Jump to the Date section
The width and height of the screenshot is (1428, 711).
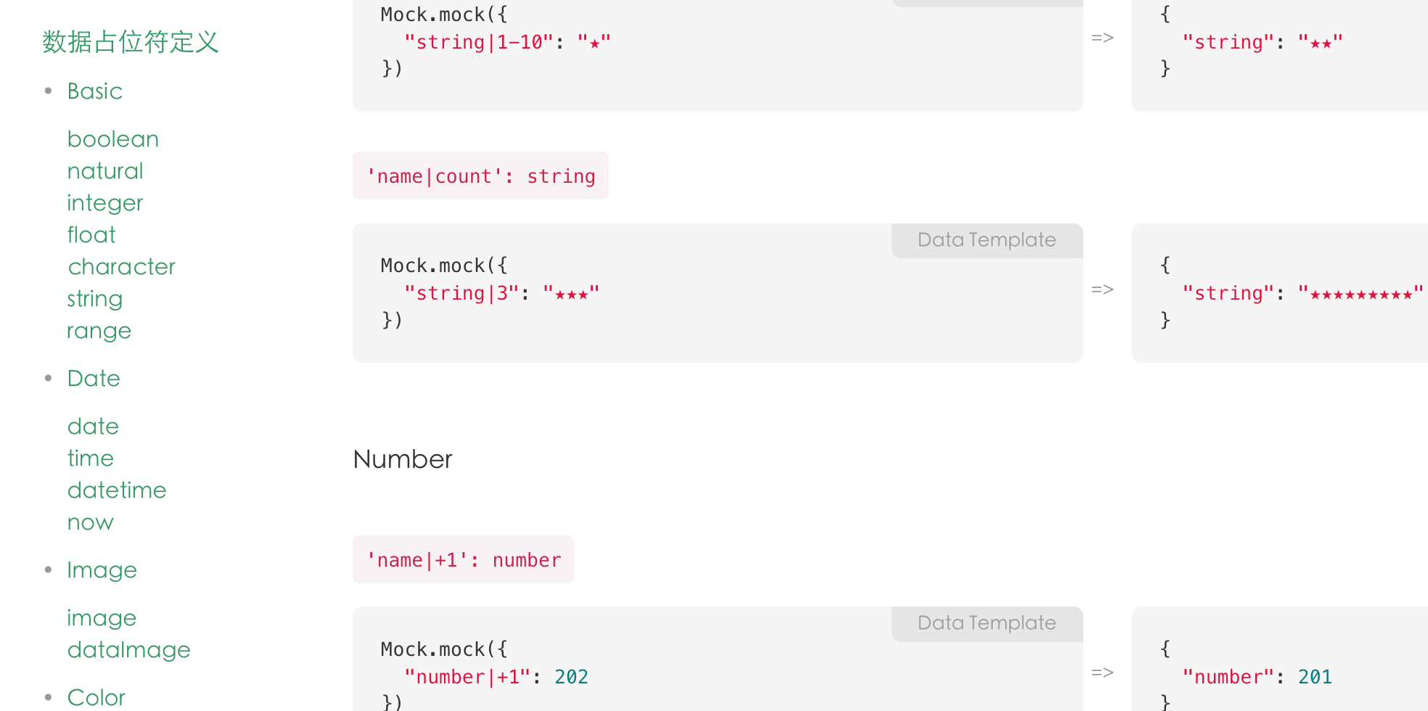pos(94,379)
